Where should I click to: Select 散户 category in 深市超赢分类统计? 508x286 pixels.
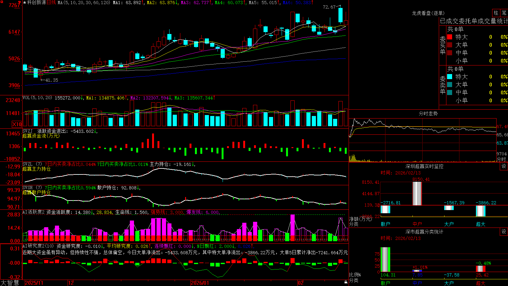pos(385,283)
